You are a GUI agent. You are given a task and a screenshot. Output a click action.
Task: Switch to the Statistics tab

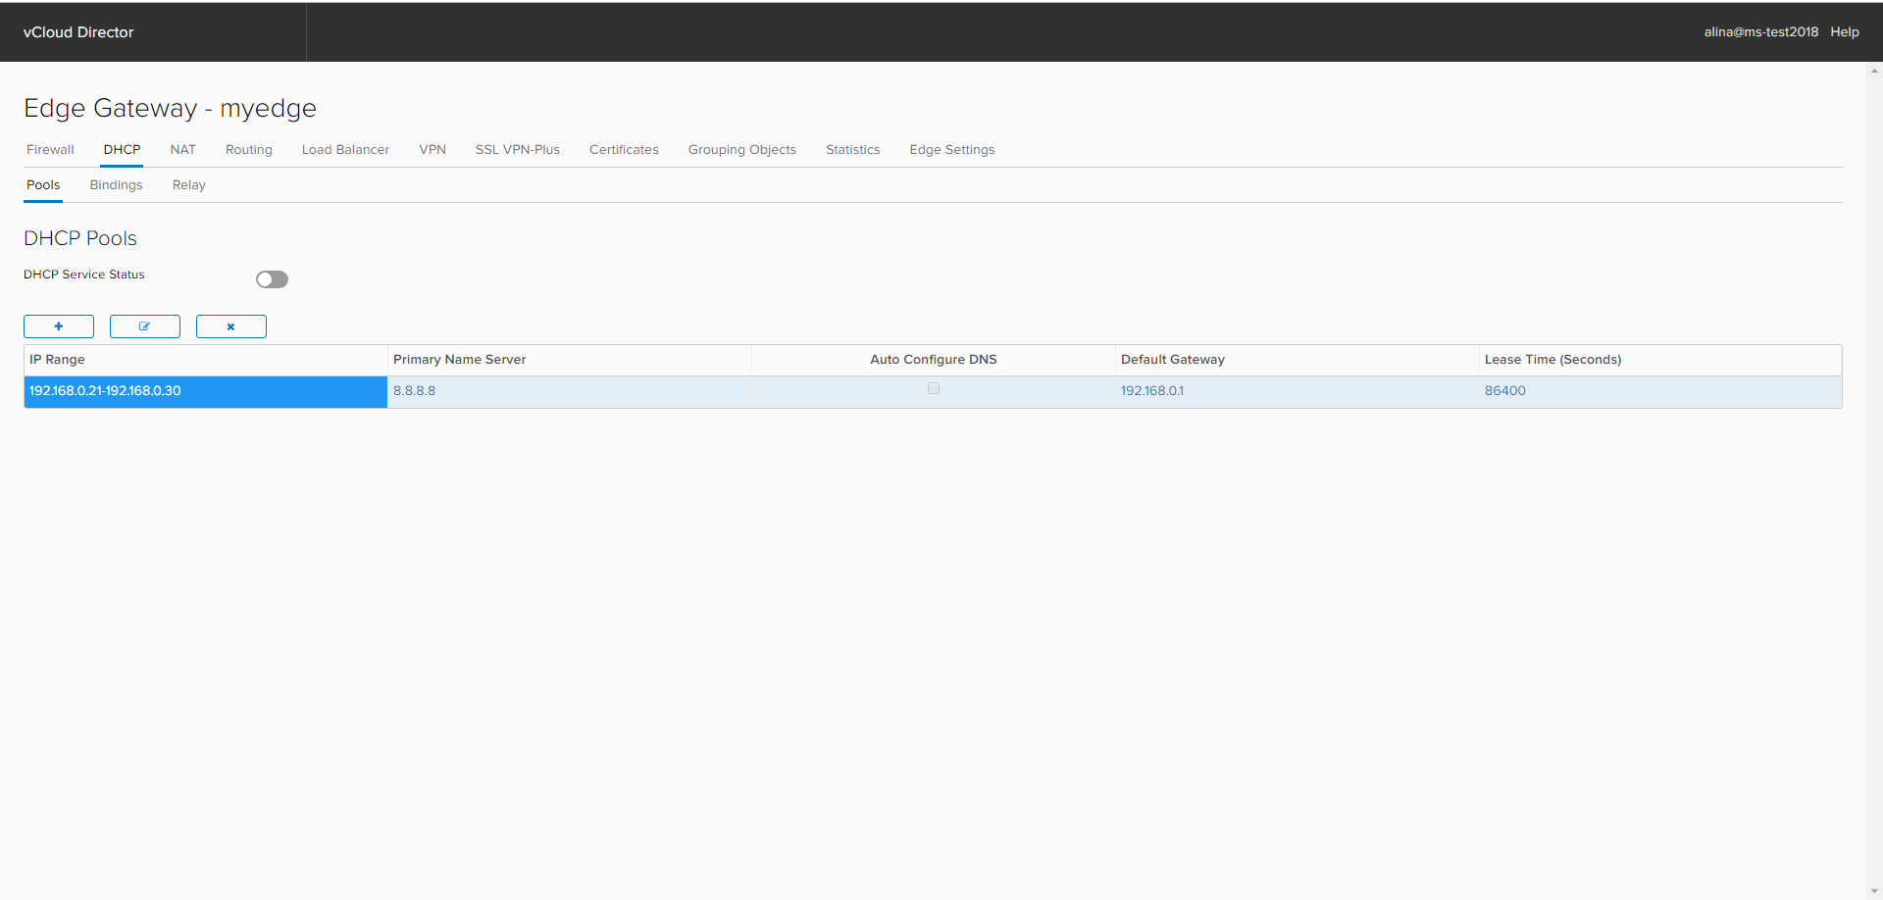click(x=852, y=149)
